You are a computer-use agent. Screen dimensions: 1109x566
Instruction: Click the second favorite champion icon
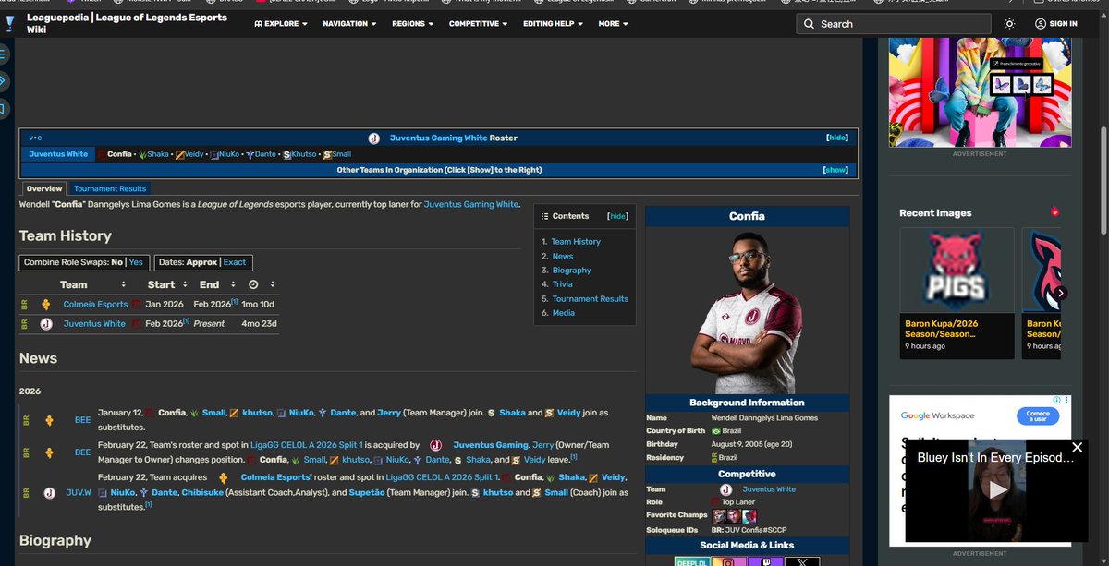tap(734, 515)
